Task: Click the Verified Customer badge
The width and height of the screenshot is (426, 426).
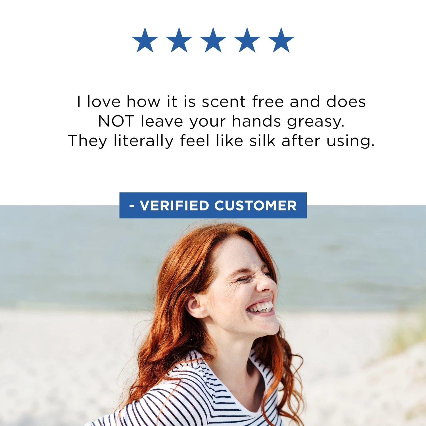Action: tap(213, 205)
